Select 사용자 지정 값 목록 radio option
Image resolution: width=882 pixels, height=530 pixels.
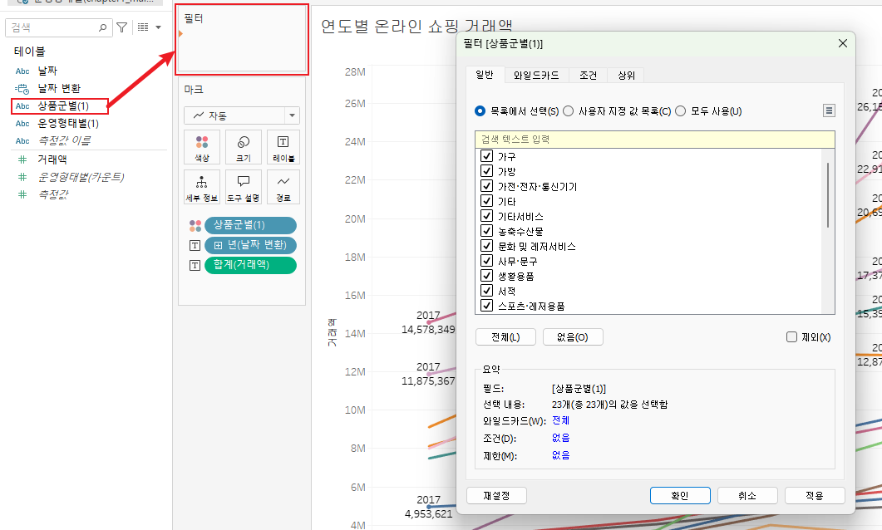pos(568,111)
